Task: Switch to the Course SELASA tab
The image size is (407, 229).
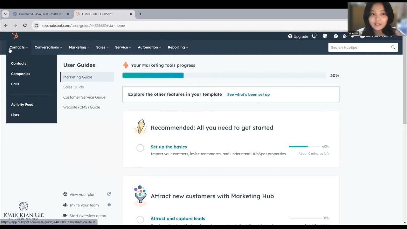Action: point(41,14)
